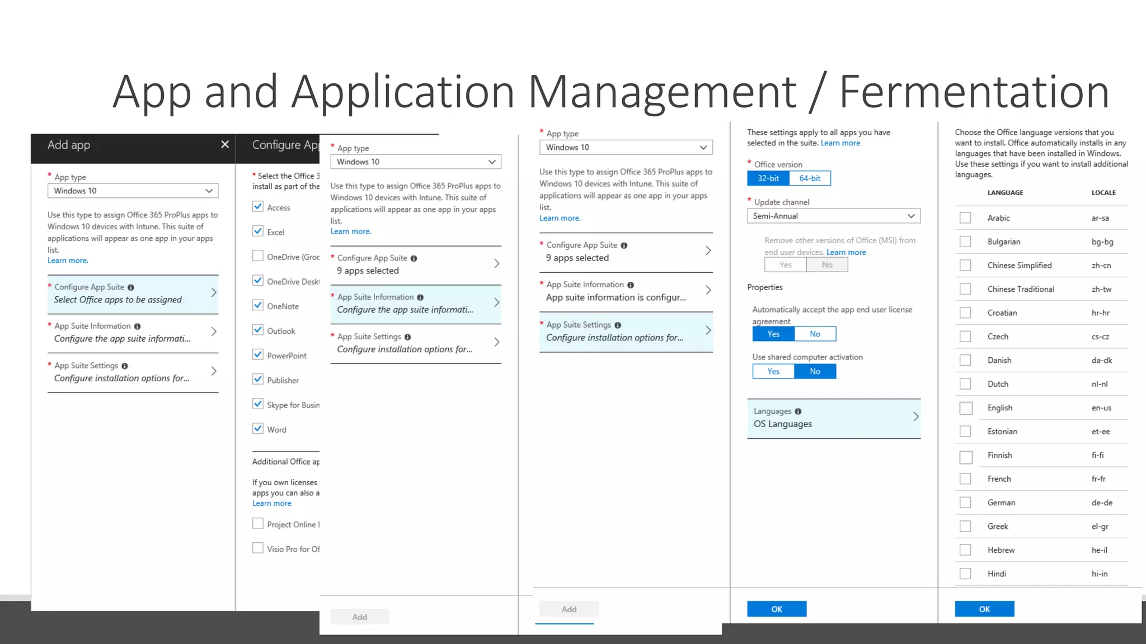Tick the Finnish language checkbox
This screenshot has width=1146, height=644.
[966, 457]
